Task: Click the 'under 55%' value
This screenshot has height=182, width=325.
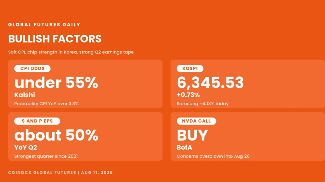Action: tap(56, 82)
